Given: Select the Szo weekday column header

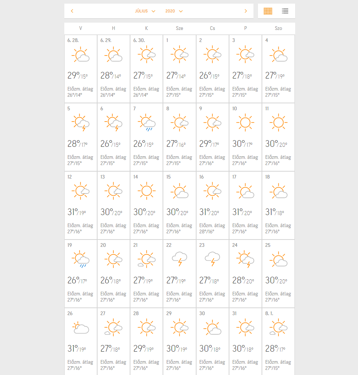Looking at the screenshot, I should tap(278, 28).
